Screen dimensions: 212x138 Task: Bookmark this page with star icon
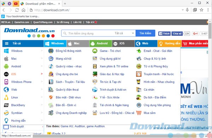pos(202,10)
